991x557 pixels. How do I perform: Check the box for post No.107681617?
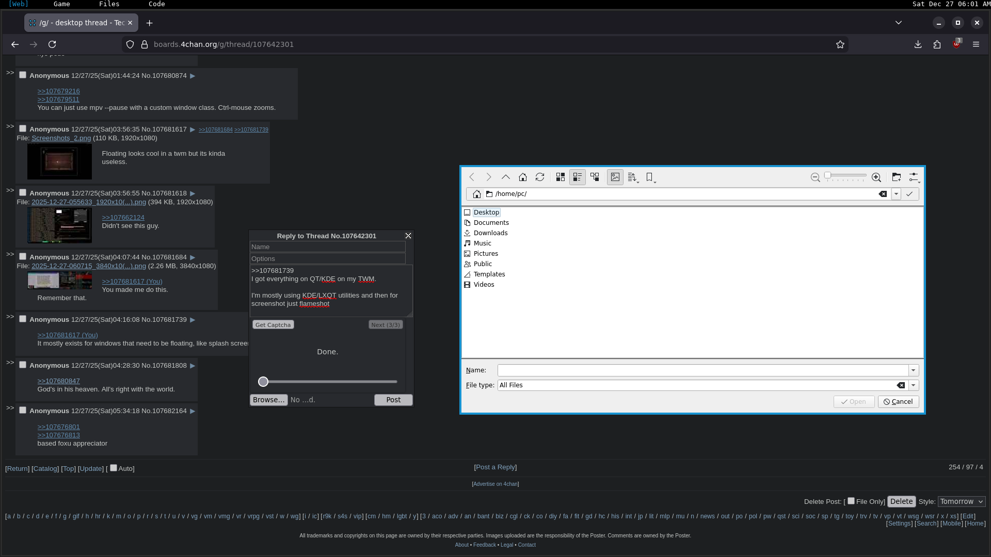[x=23, y=128]
